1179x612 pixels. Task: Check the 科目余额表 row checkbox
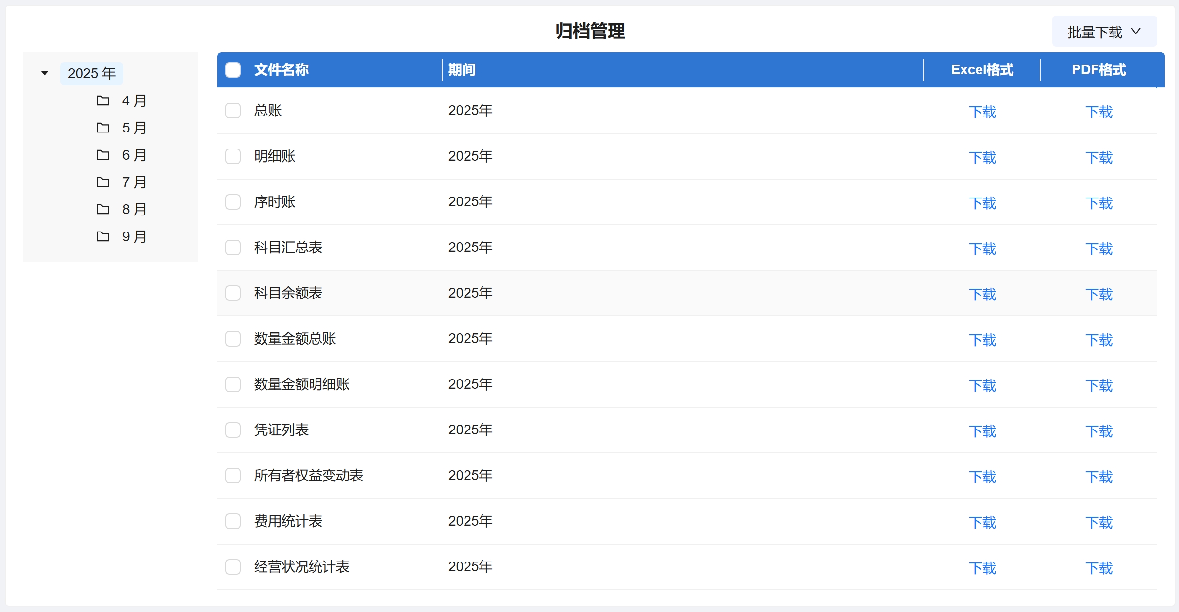tap(233, 293)
